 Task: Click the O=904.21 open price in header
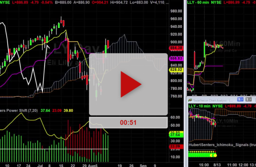coord(100,3)
